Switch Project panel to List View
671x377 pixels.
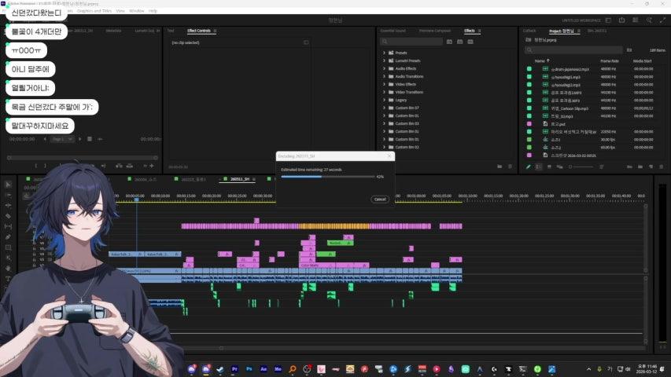pos(539,167)
